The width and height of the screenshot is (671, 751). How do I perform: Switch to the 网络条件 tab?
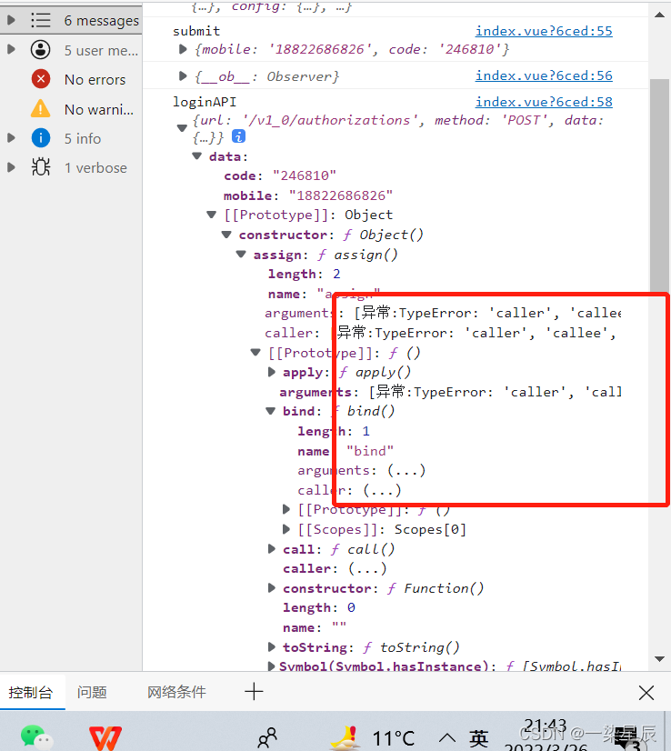[x=176, y=692]
